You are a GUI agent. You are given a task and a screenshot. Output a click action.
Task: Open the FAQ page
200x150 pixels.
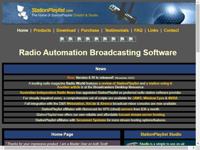[x=138, y=30]
